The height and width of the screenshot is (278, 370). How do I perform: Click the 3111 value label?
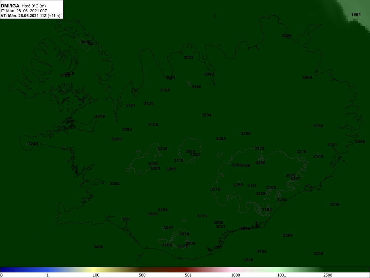[x=252, y=186]
